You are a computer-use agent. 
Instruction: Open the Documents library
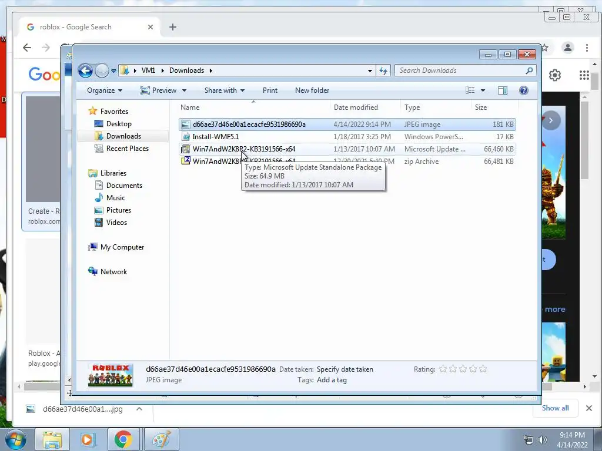coord(118,185)
